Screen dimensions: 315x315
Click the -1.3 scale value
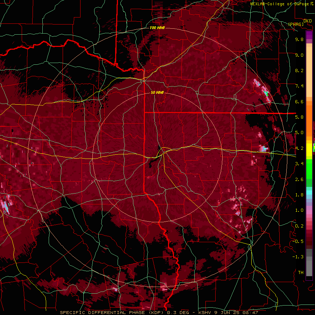tap(298, 257)
